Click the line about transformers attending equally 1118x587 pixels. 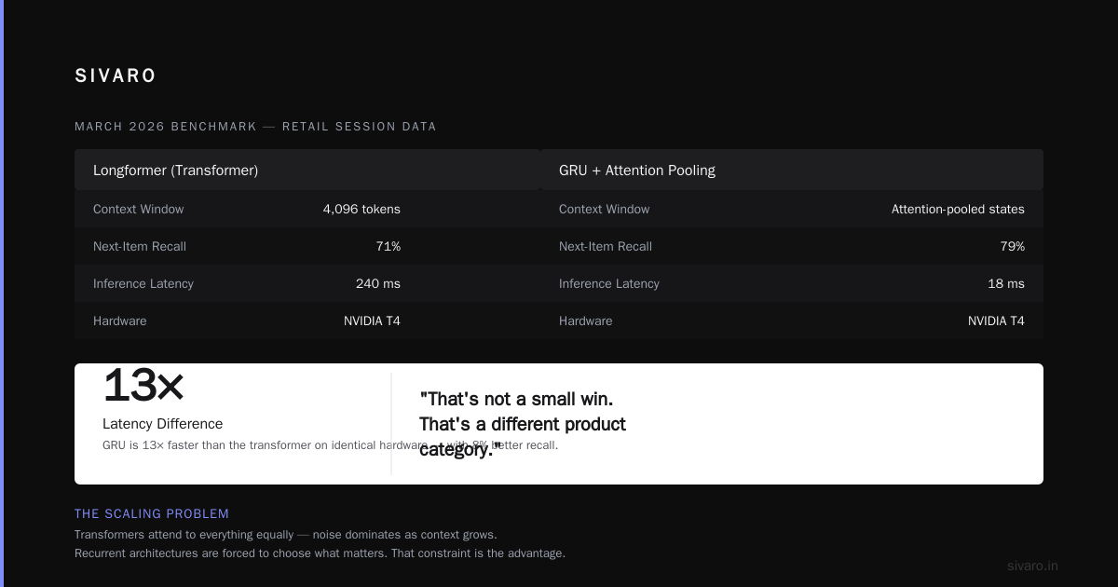click(x=286, y=535)
